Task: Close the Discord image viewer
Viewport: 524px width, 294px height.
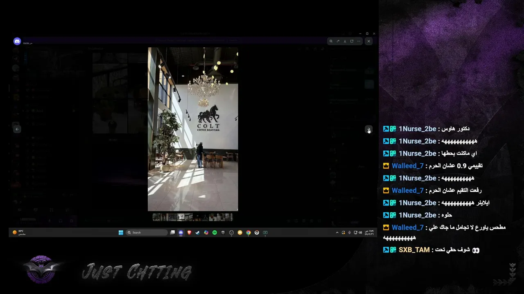Action: click(x=368, y=41)
